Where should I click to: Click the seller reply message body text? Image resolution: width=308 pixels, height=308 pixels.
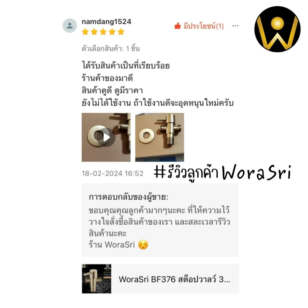pyautogui.click(x=159, y=222)
